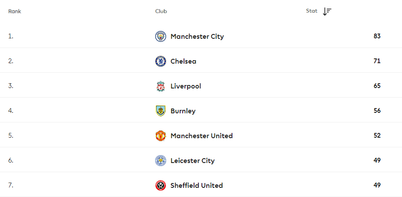Click the Sheffield United club crest

point(160,186)
